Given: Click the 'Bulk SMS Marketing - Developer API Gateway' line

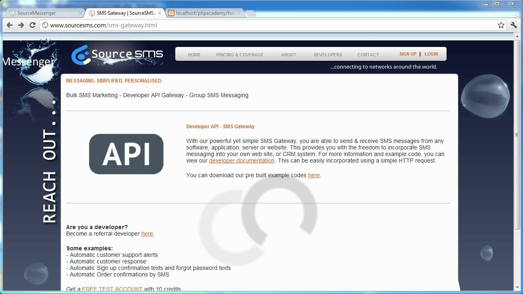Looking at the screenshot, I should pyautogui.click(x=157, y=95).
